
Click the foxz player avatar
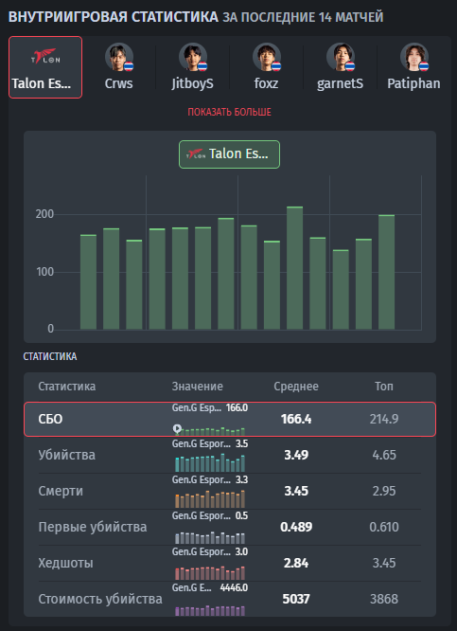(267, 57)
